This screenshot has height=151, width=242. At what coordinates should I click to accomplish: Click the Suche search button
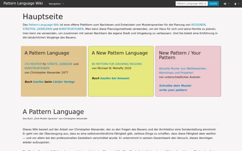213,4
